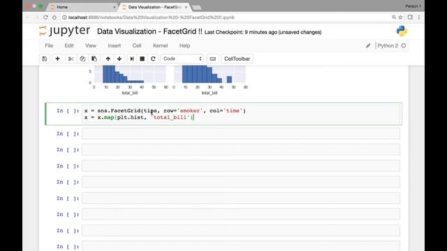Open the Cell menu

(x=137, y=45)
